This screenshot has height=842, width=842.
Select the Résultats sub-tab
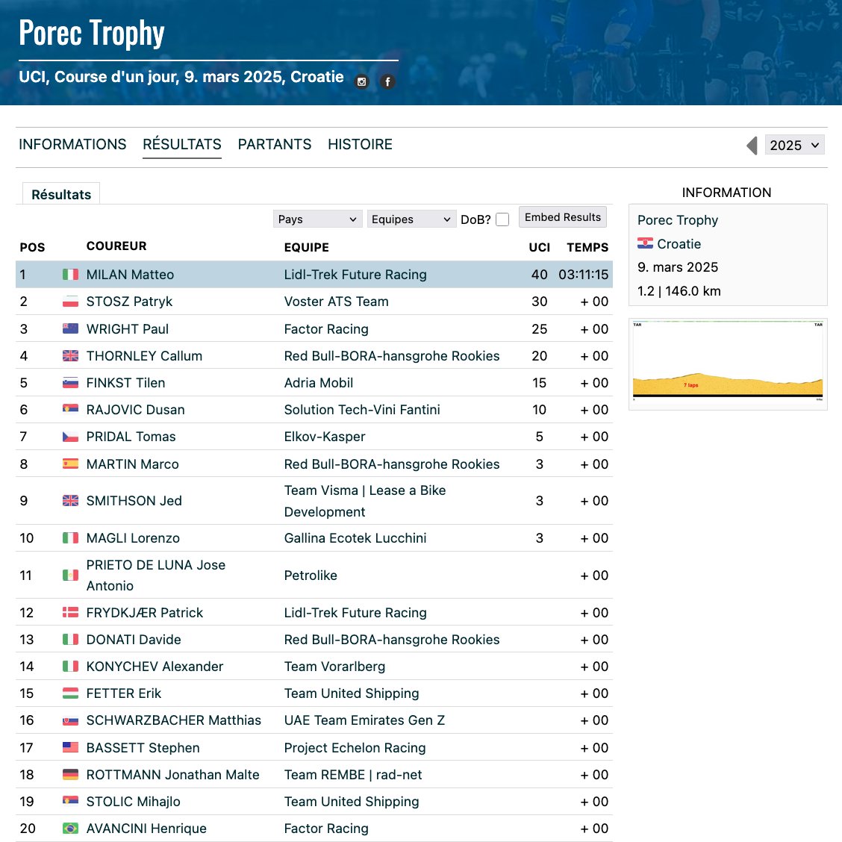click(x=61, y=194)
